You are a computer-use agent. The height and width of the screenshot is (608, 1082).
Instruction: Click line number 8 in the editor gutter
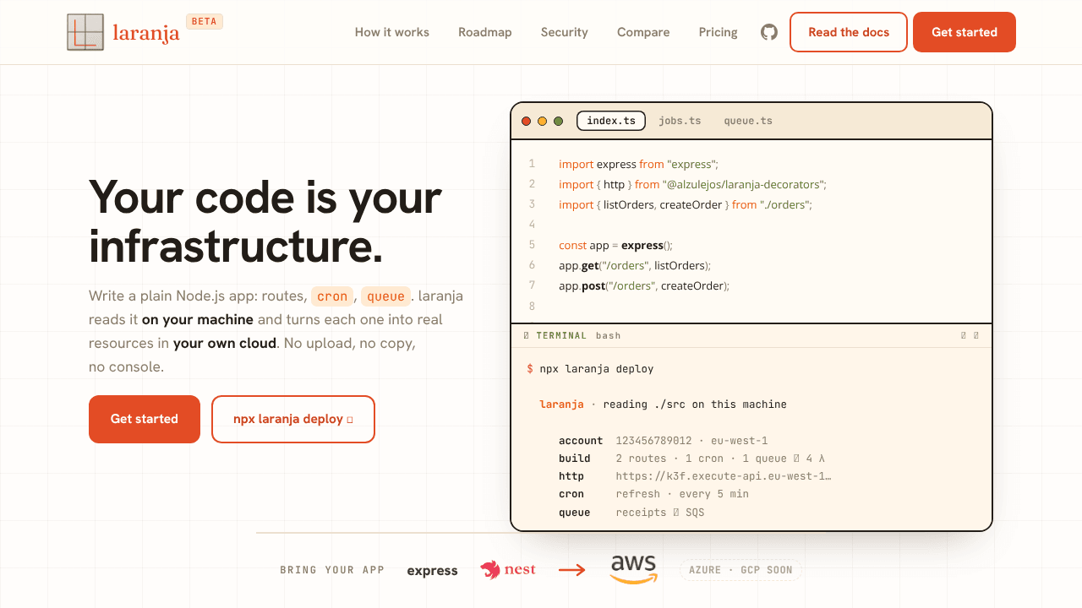tap(532, 306)
